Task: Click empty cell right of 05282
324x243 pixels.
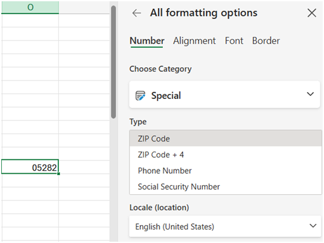Action: (84, 167)
